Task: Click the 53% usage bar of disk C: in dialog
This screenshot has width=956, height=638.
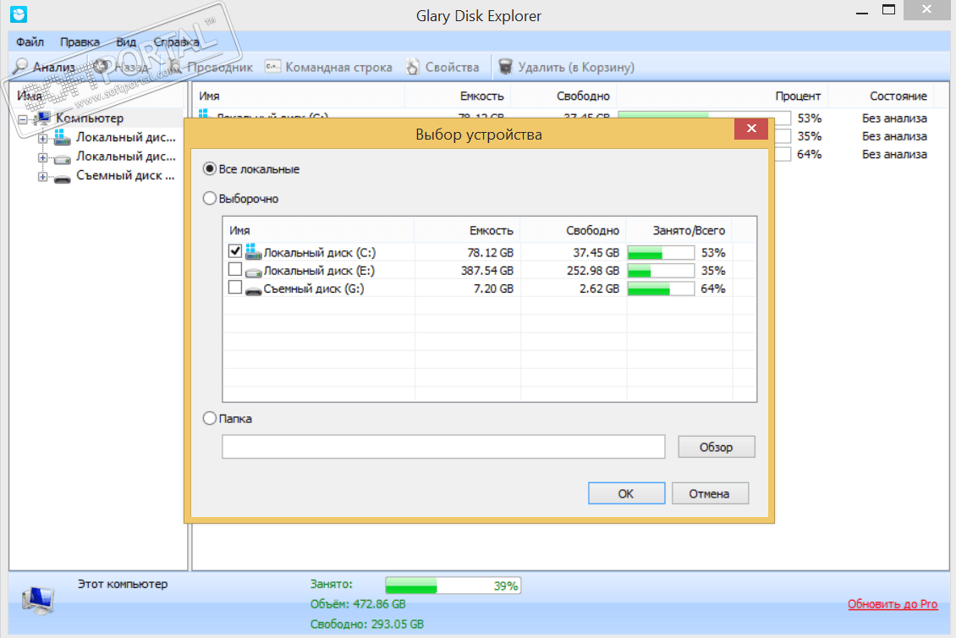Action: pyautogui.click(x=661, y=252)
